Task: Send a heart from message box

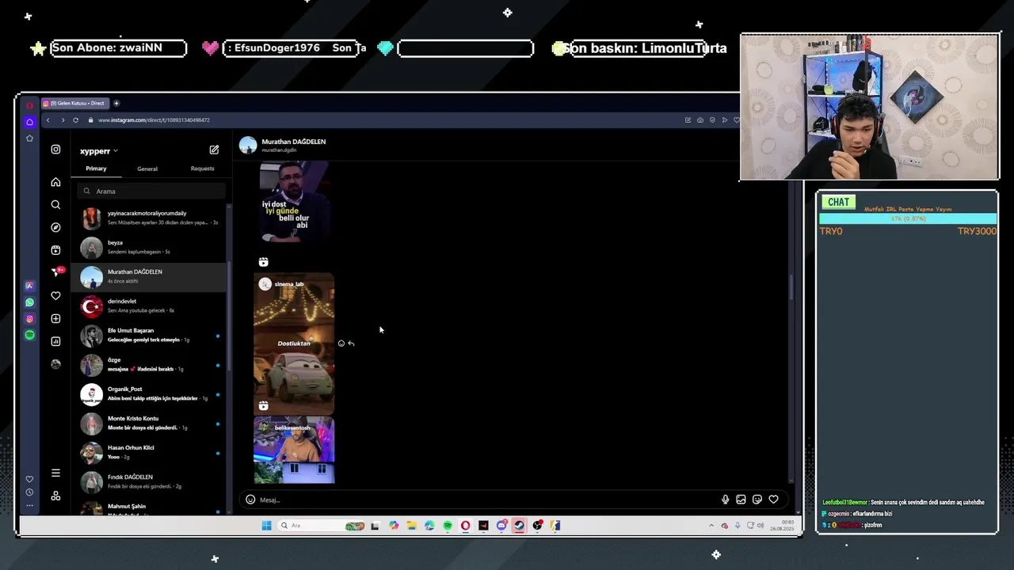Action: pos(773,500)
